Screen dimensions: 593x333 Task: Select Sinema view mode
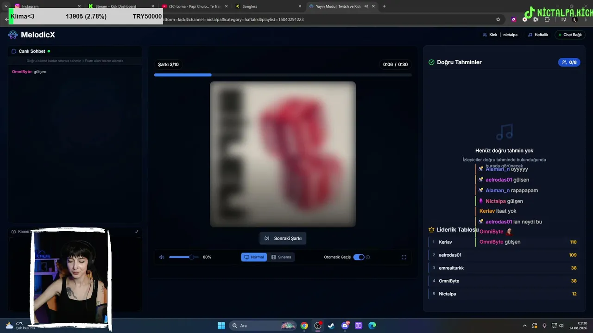(x=281, y=257)
